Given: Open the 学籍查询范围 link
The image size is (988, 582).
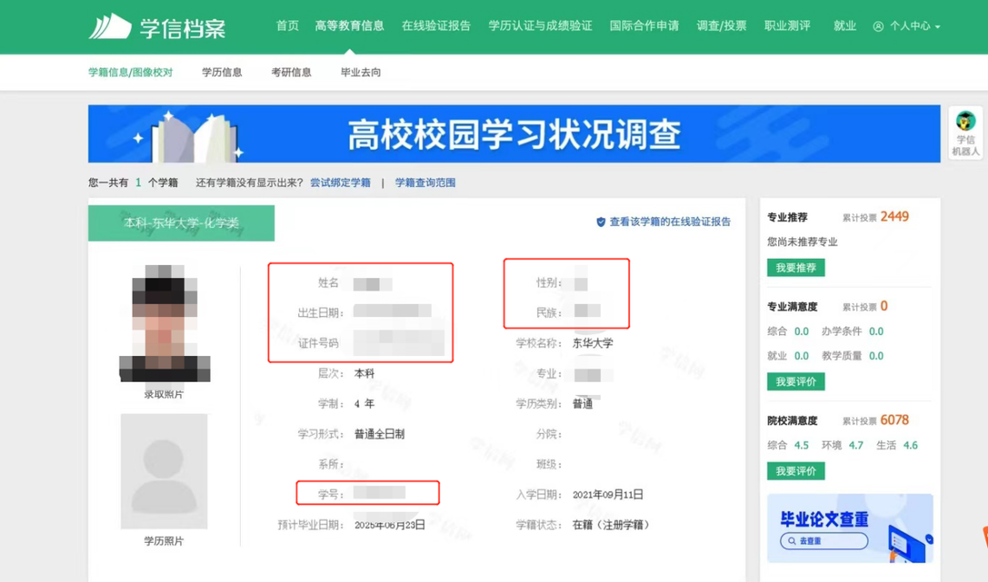Looking at the screenshot, I should pyautogui.click(x=426, y=183).
